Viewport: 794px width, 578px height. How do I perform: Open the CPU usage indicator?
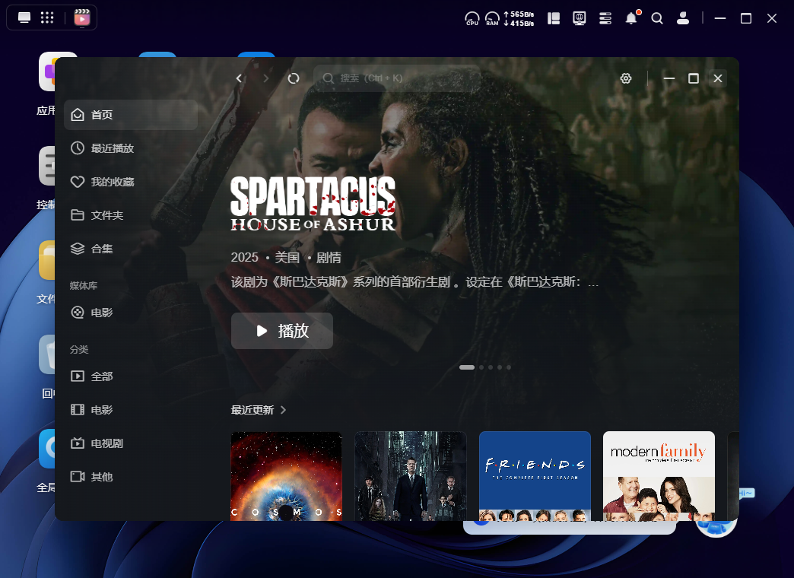click(472, 19)
